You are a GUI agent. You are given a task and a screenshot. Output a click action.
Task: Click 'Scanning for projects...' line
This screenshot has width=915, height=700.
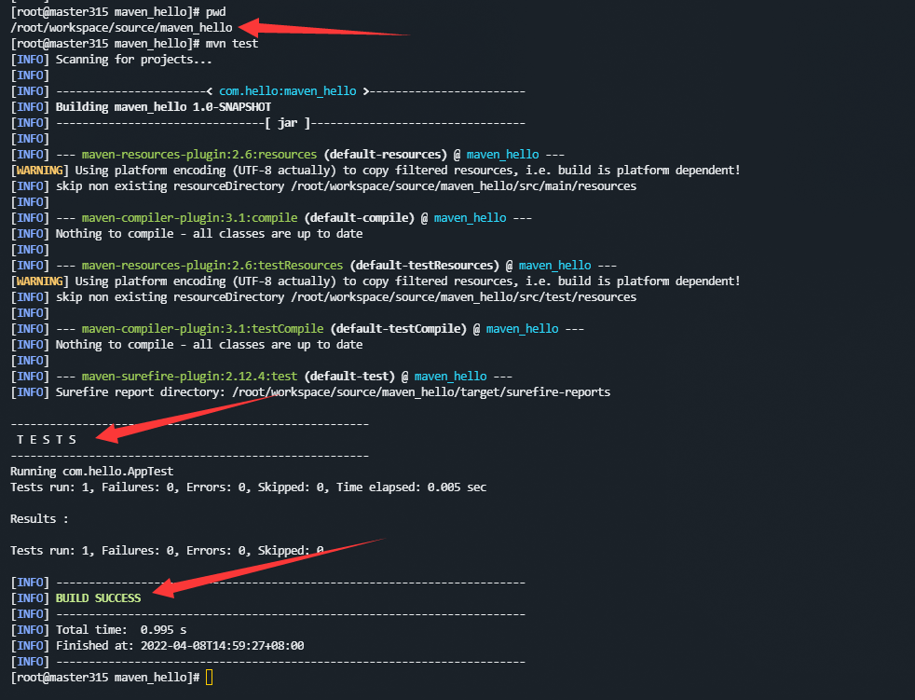[x=133, y=59]
